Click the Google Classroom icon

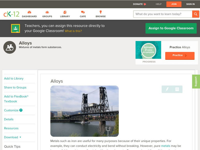15,28
